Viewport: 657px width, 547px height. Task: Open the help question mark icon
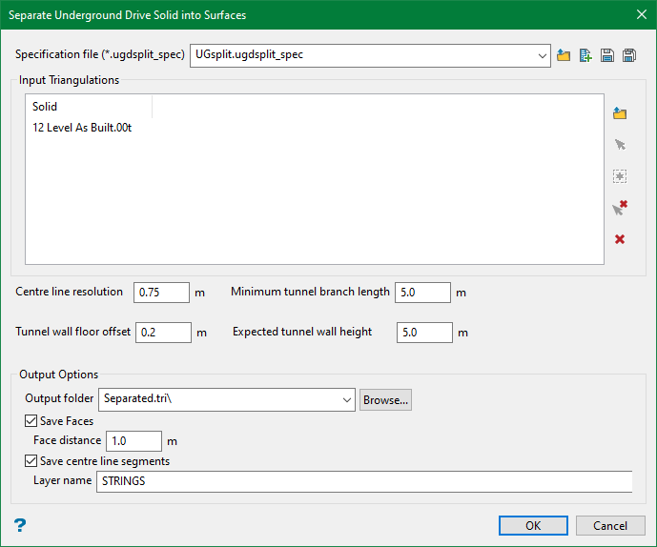click(x=19, y=525)
